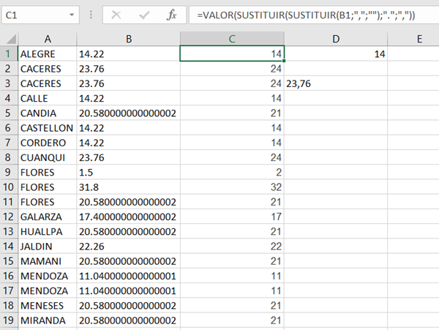
Task: Click the formula bar options dots handle
Action: coord(91,15)
